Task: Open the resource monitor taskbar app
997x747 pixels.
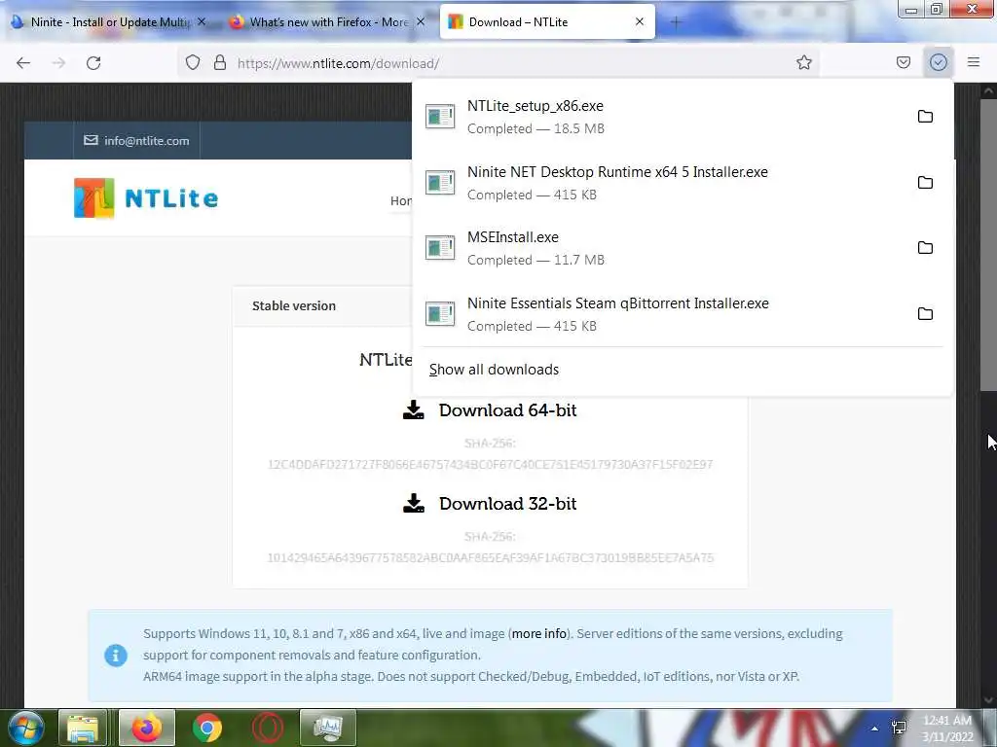Action: pyautogui.click(x=327, y=728)
